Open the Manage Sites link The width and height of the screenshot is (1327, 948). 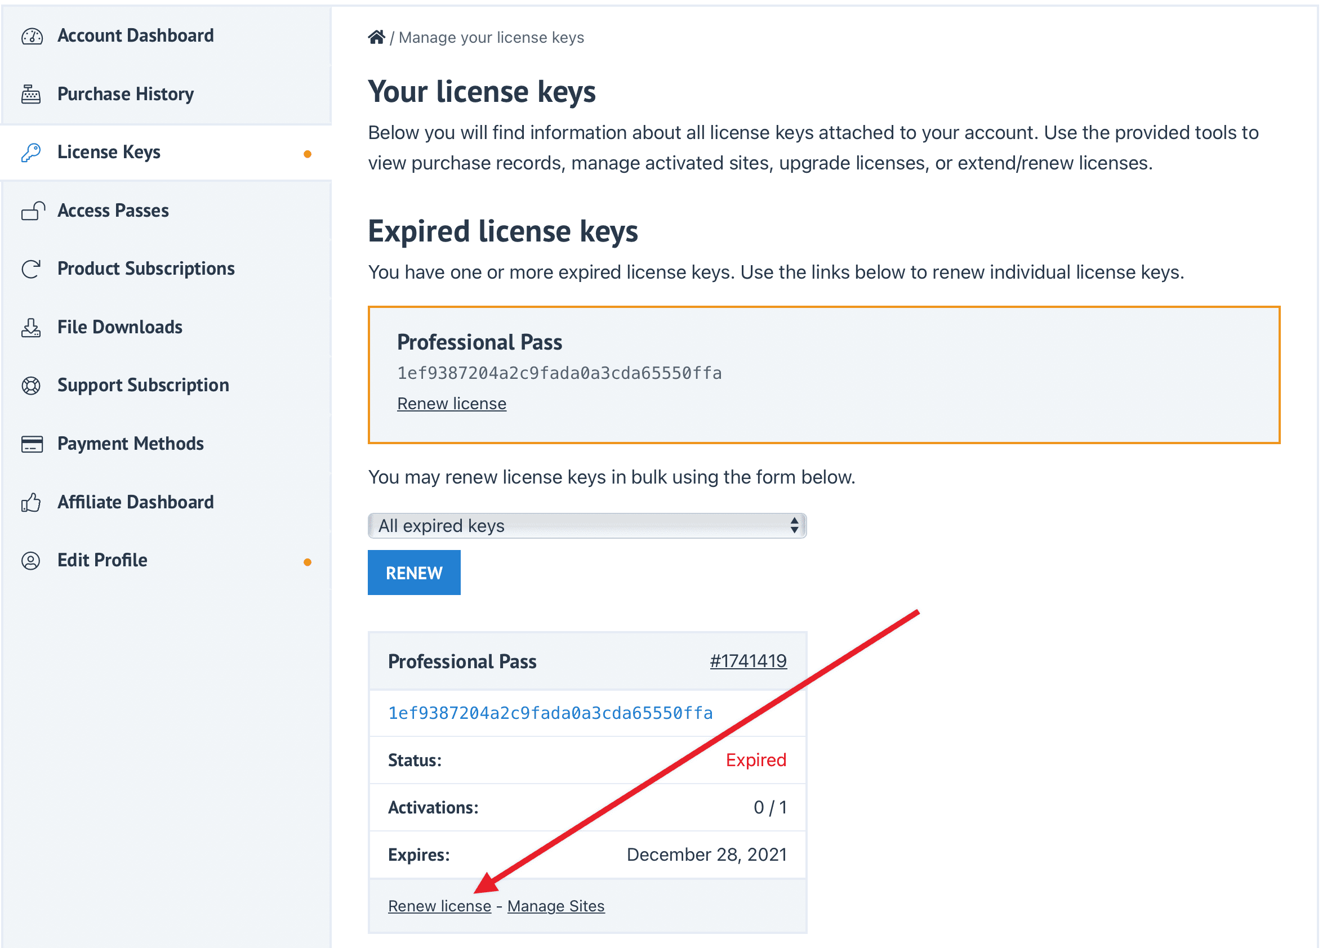click(x=555, y=906)
